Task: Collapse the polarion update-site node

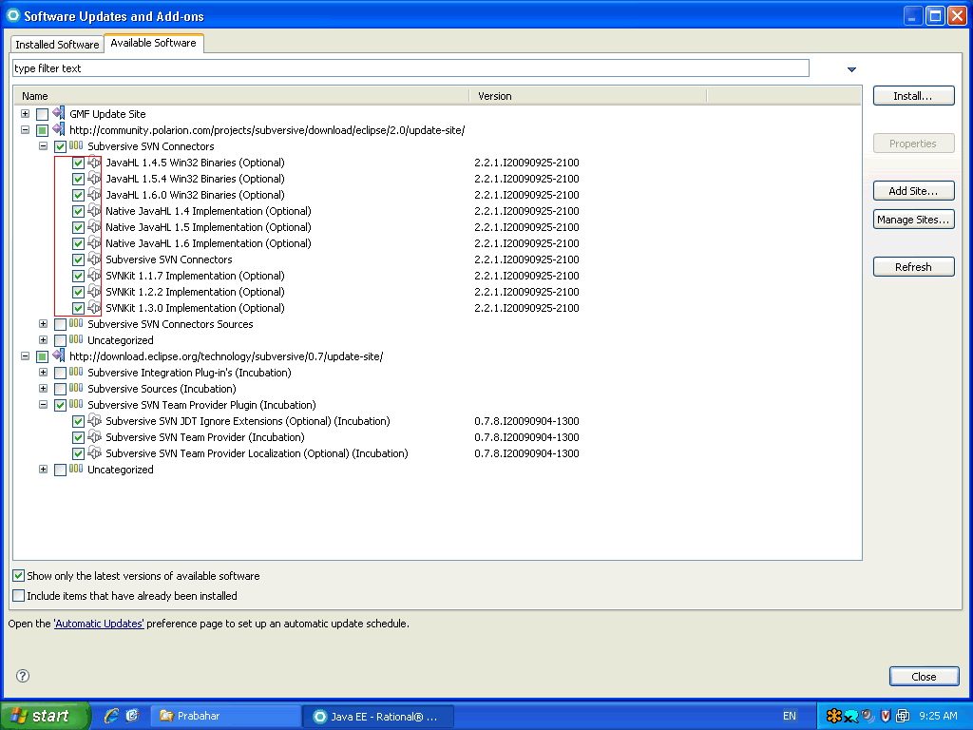Action: point(25,129)
